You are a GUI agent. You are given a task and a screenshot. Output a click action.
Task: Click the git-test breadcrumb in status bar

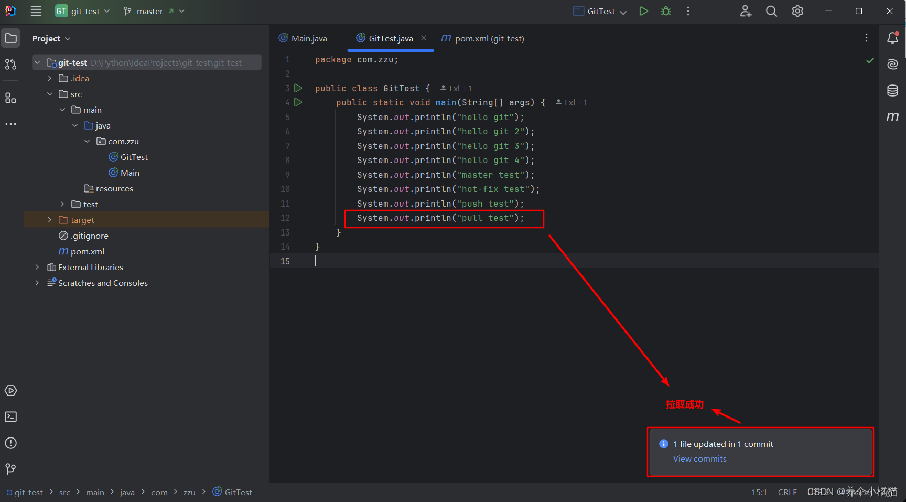[25, 492]
